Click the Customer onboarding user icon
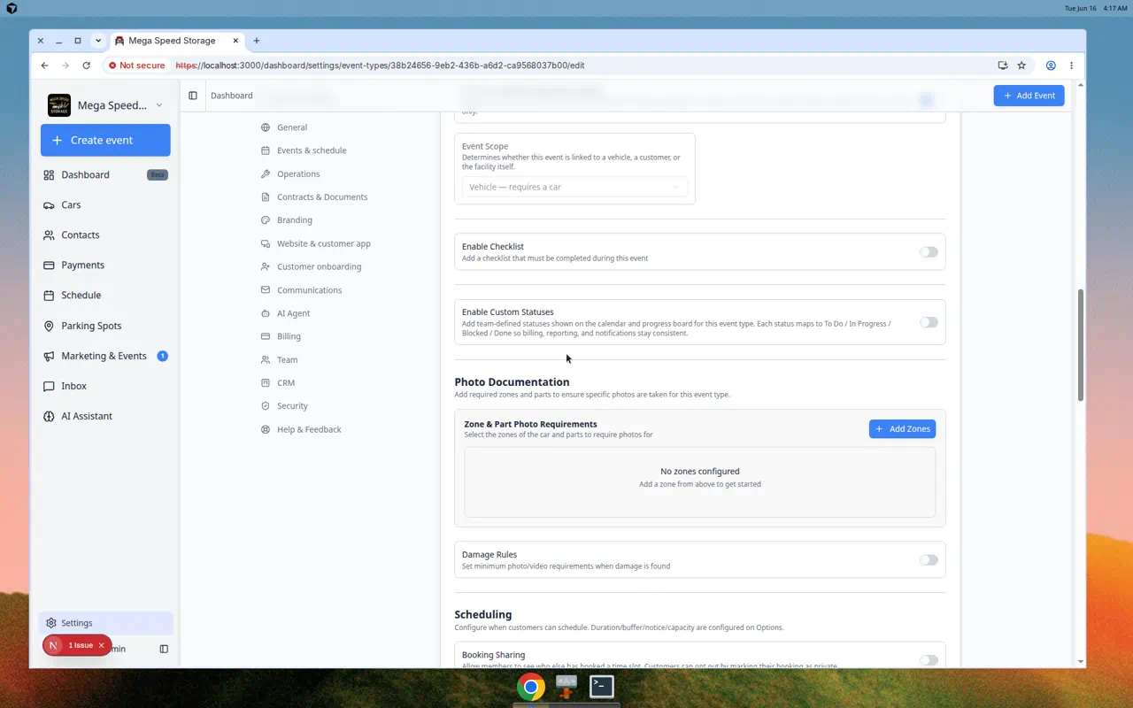The height and width of the screenshot is (708, 1133). [266, 266]
